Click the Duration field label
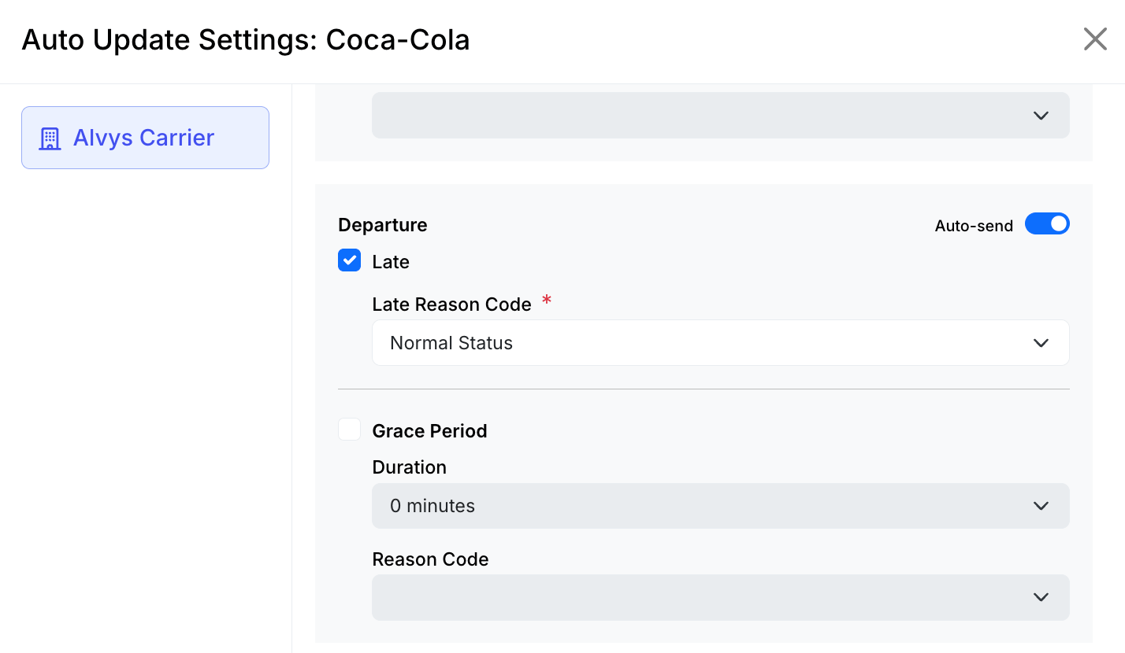The height and width of the screenshot is (653, 1125). tap(409, 467)
